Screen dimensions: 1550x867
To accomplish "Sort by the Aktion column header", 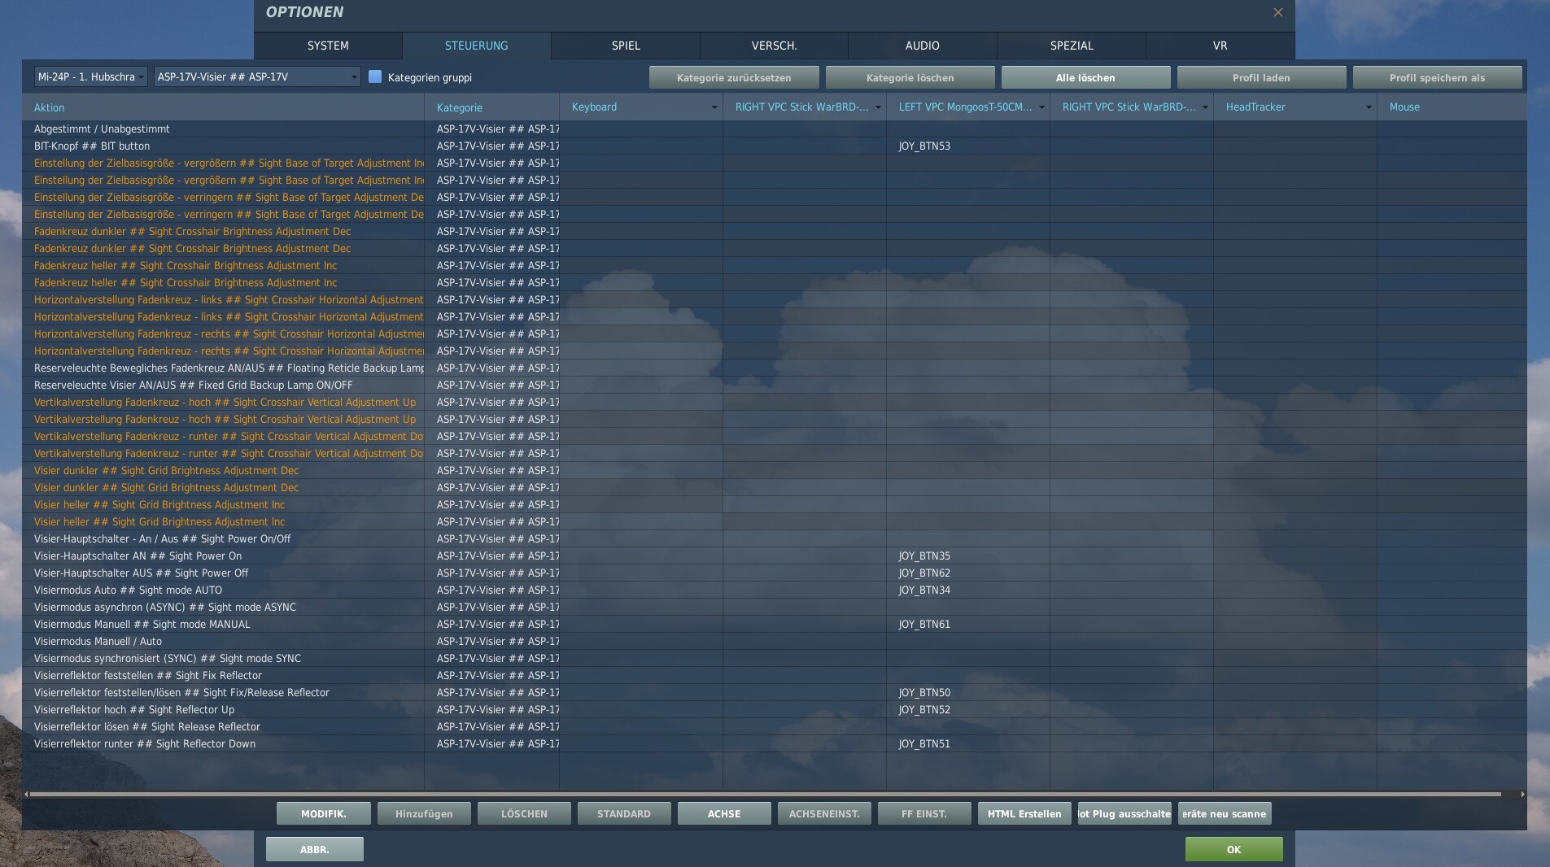I will point(223,107).
